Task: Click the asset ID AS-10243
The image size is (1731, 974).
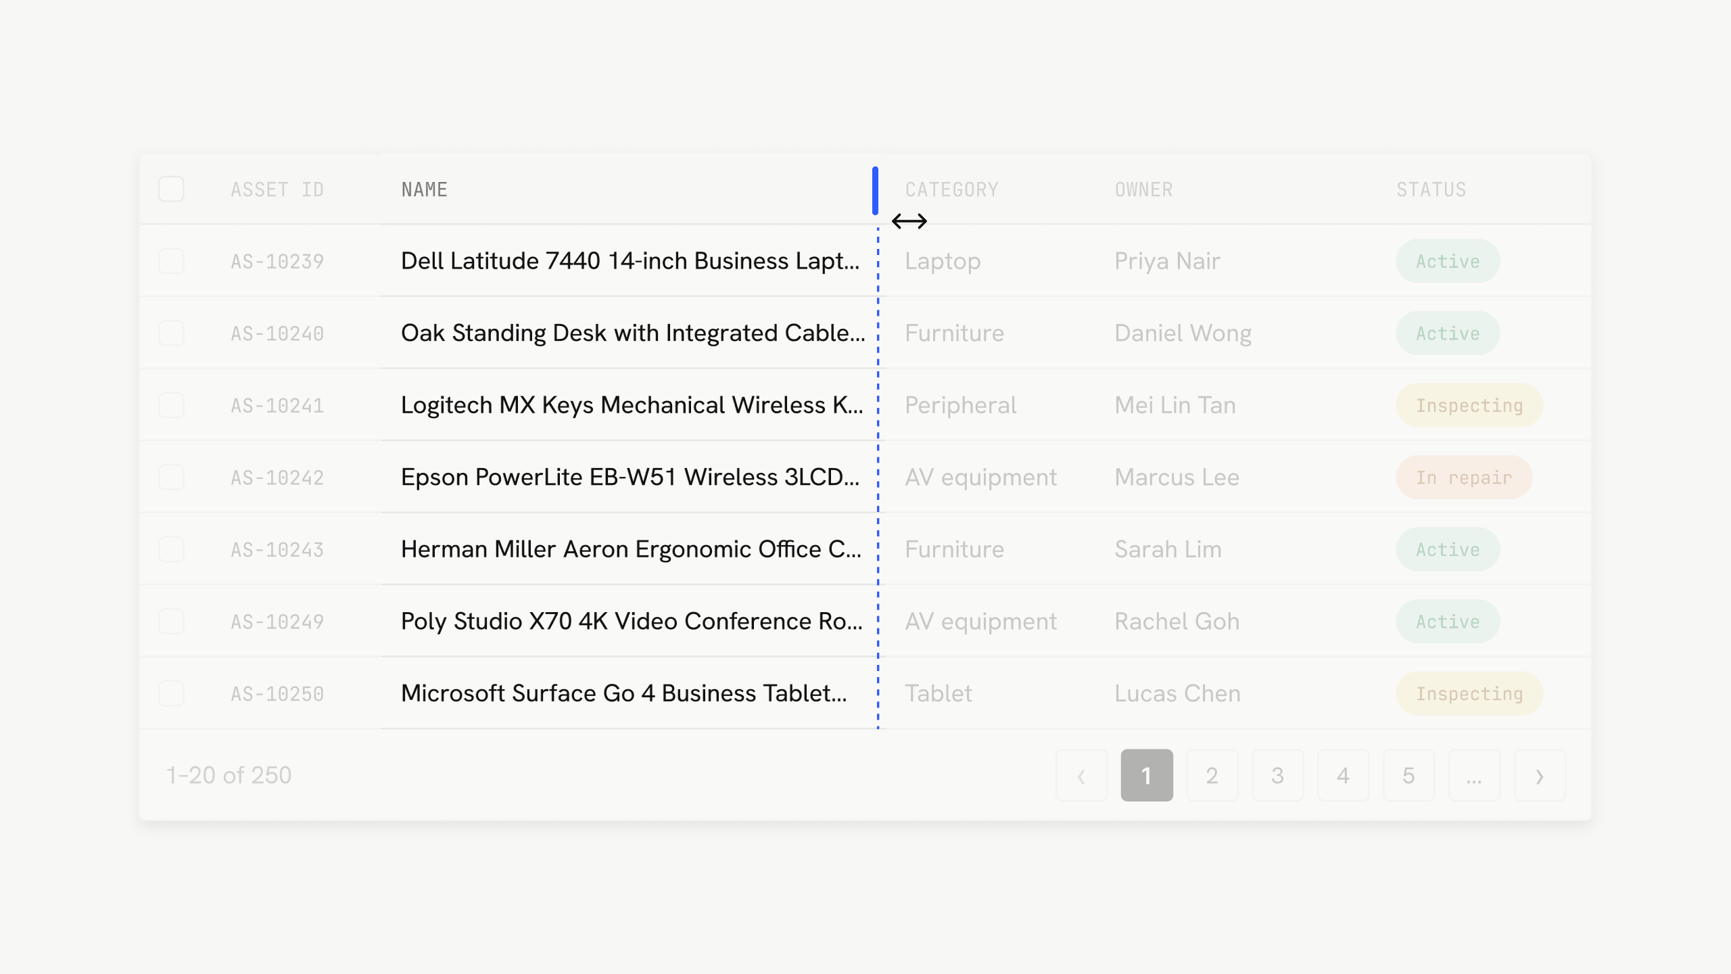Action: coord(277,550)
